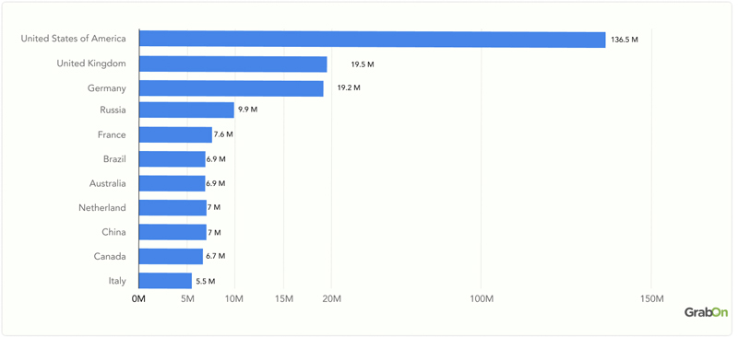This screenshot has height=337, width=738.
Task: Click the China country label
Action: [113, 232]
